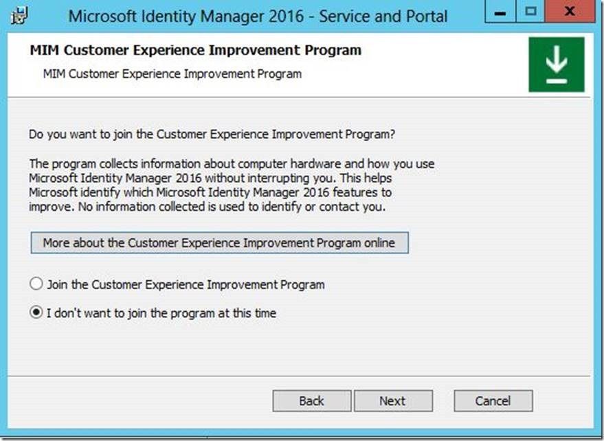Screen dimensions: 604x441
Task: Click the green download arrow icon
Action: (556, 65)
